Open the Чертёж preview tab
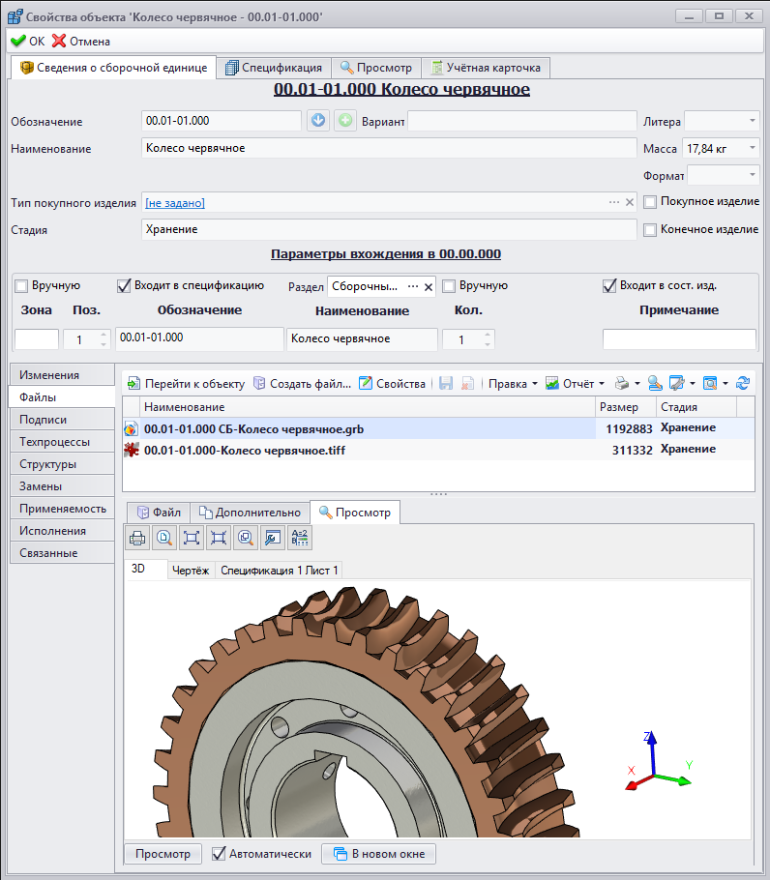 [191, 571]
